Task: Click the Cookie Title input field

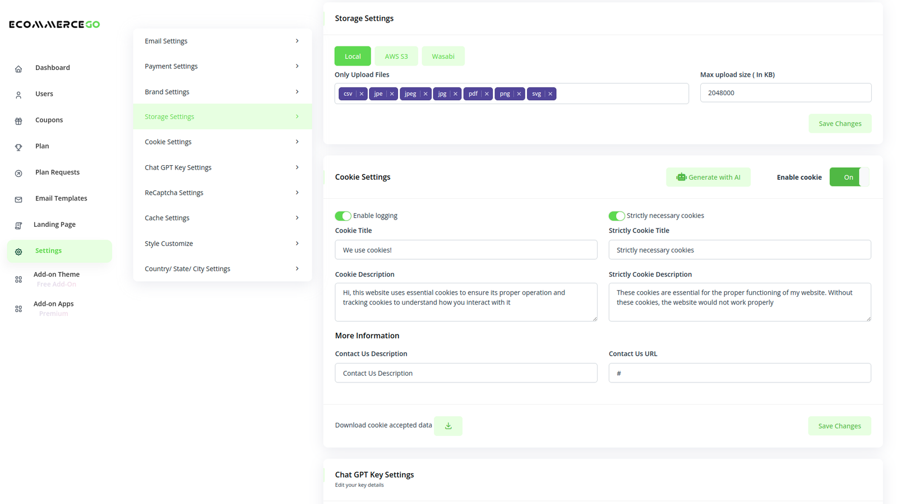Action: coord(466,250)
